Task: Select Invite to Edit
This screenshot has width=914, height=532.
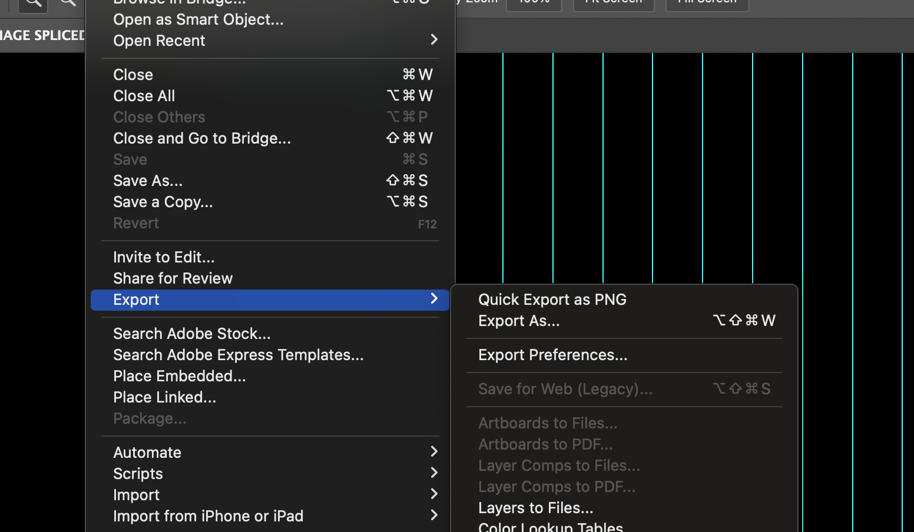Action: coord(163,257)
